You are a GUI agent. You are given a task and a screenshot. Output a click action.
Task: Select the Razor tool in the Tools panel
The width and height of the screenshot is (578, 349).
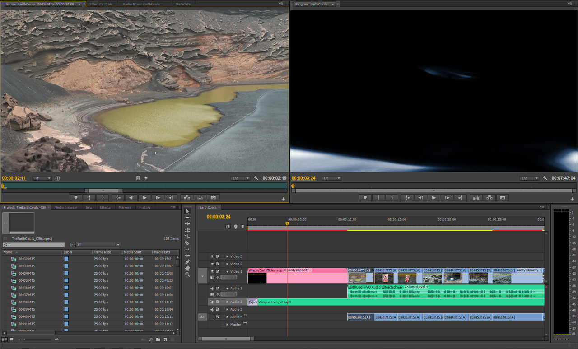pyautogui.click(x=187, y=243)
